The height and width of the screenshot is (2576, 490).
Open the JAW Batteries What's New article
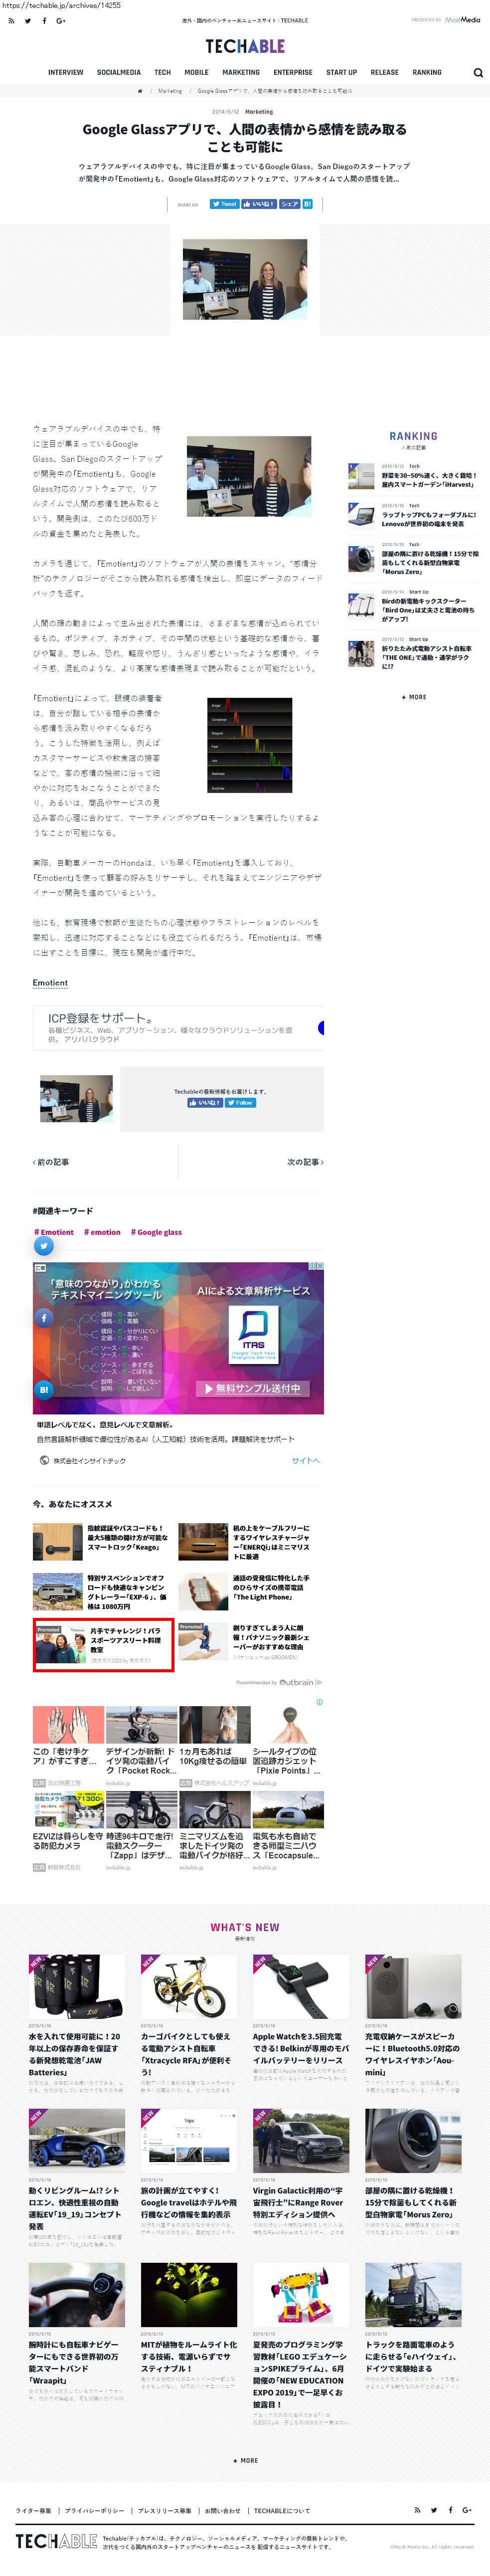point(76,2054)
